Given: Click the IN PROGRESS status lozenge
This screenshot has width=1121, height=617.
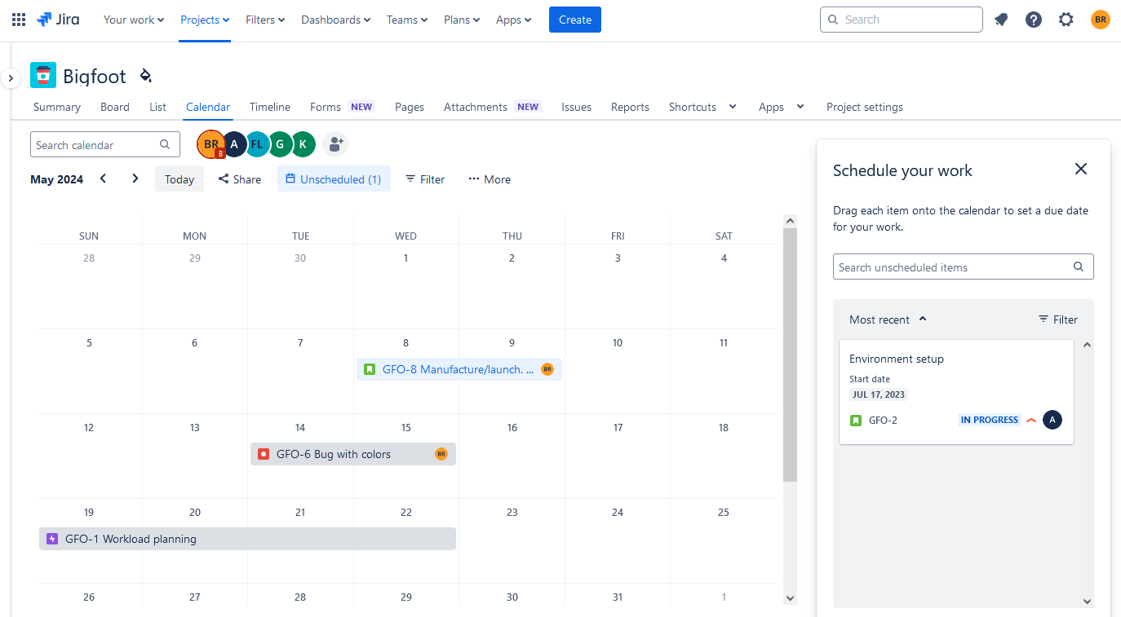Looking at the screenshot, I should [x=990, y=420].
